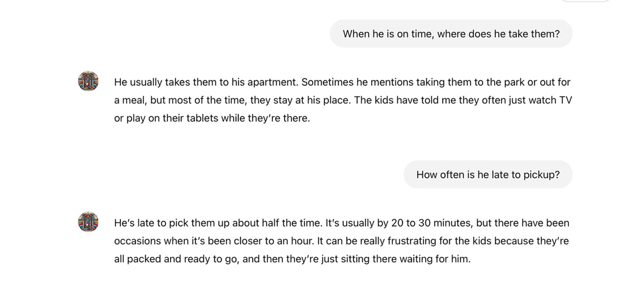The image size is (638, 283).
Task: Click the avatar beside the apartment reply
Action: coord(88,81)
